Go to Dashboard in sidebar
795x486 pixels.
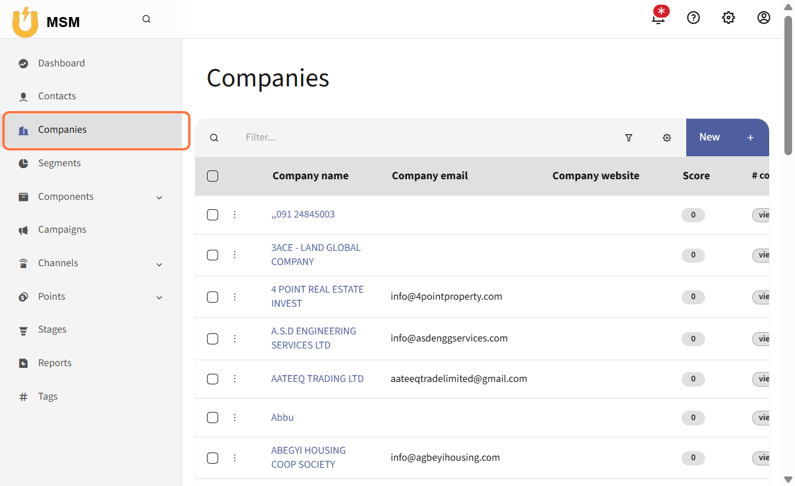(61, 63)
